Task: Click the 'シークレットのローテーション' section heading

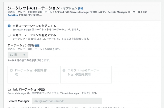Action: pyautogui.click(x=34, y=8)
